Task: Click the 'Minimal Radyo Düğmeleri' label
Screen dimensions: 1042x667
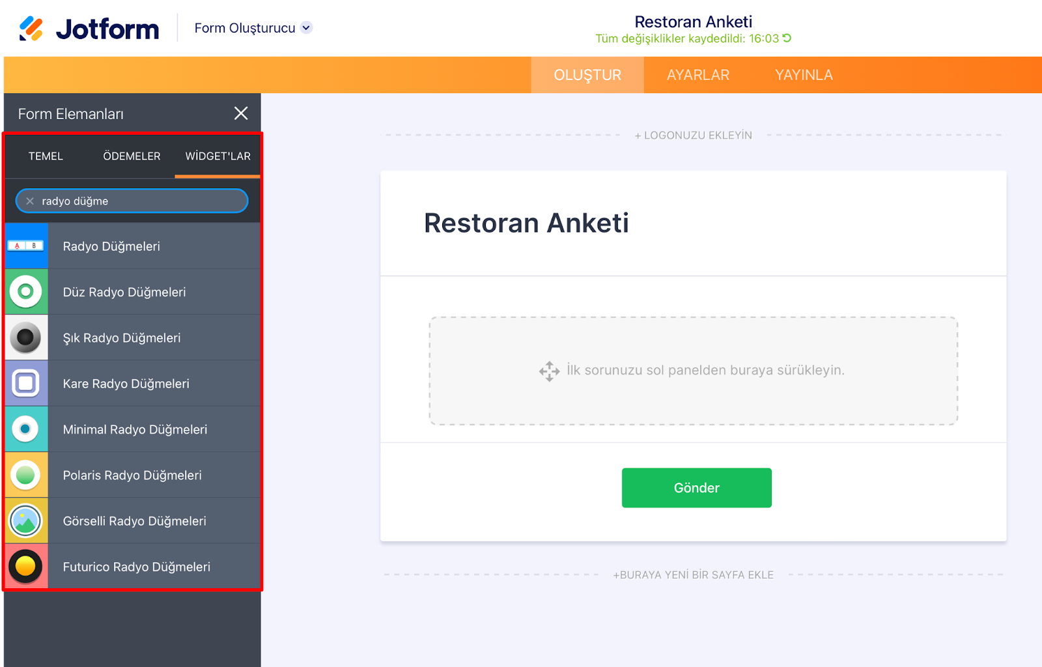Action: click(135, 429)
